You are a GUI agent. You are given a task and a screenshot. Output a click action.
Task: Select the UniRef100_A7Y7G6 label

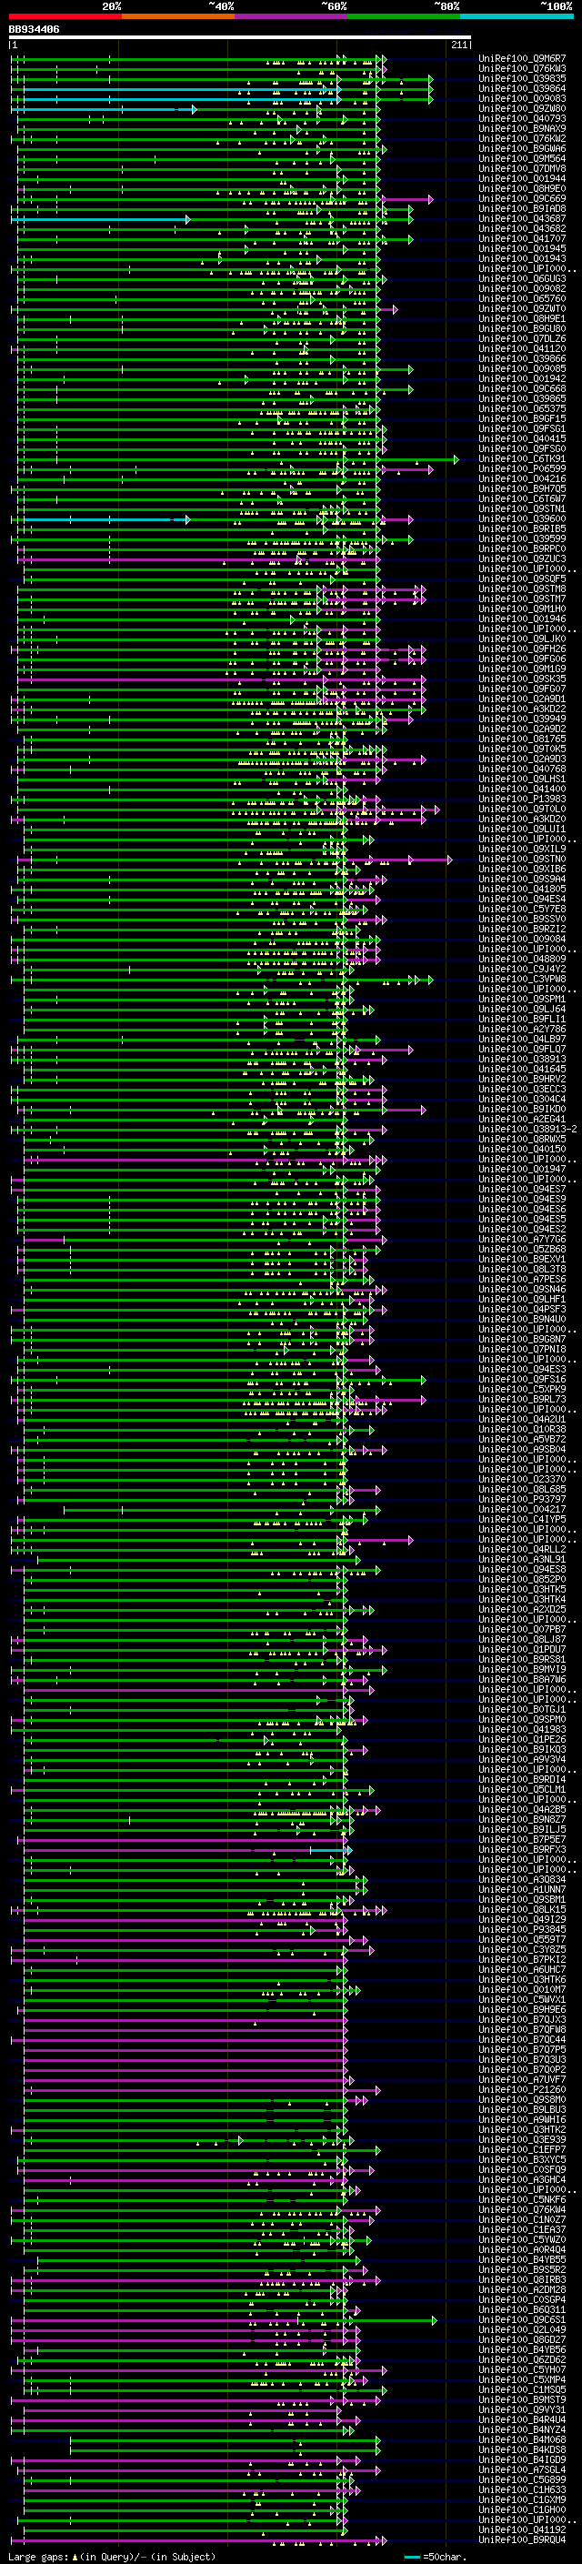click(522, 1239)
